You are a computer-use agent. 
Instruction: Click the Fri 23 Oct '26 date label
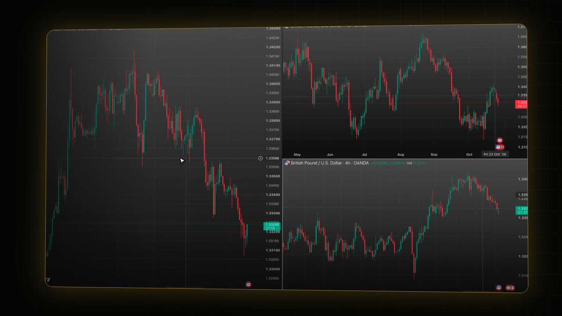click(495, 154)
